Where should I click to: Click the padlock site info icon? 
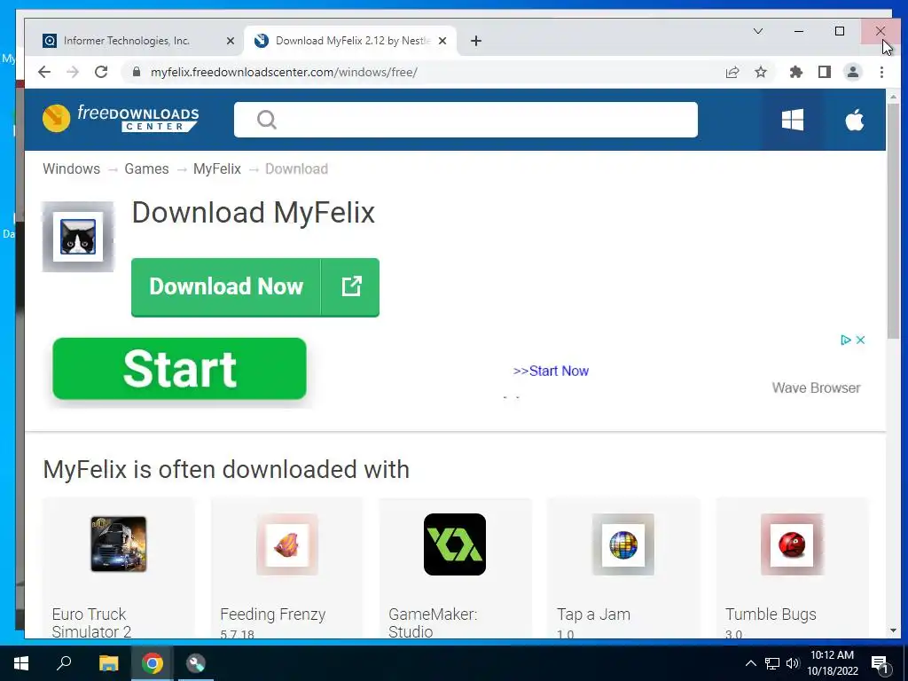pos(136,72)
